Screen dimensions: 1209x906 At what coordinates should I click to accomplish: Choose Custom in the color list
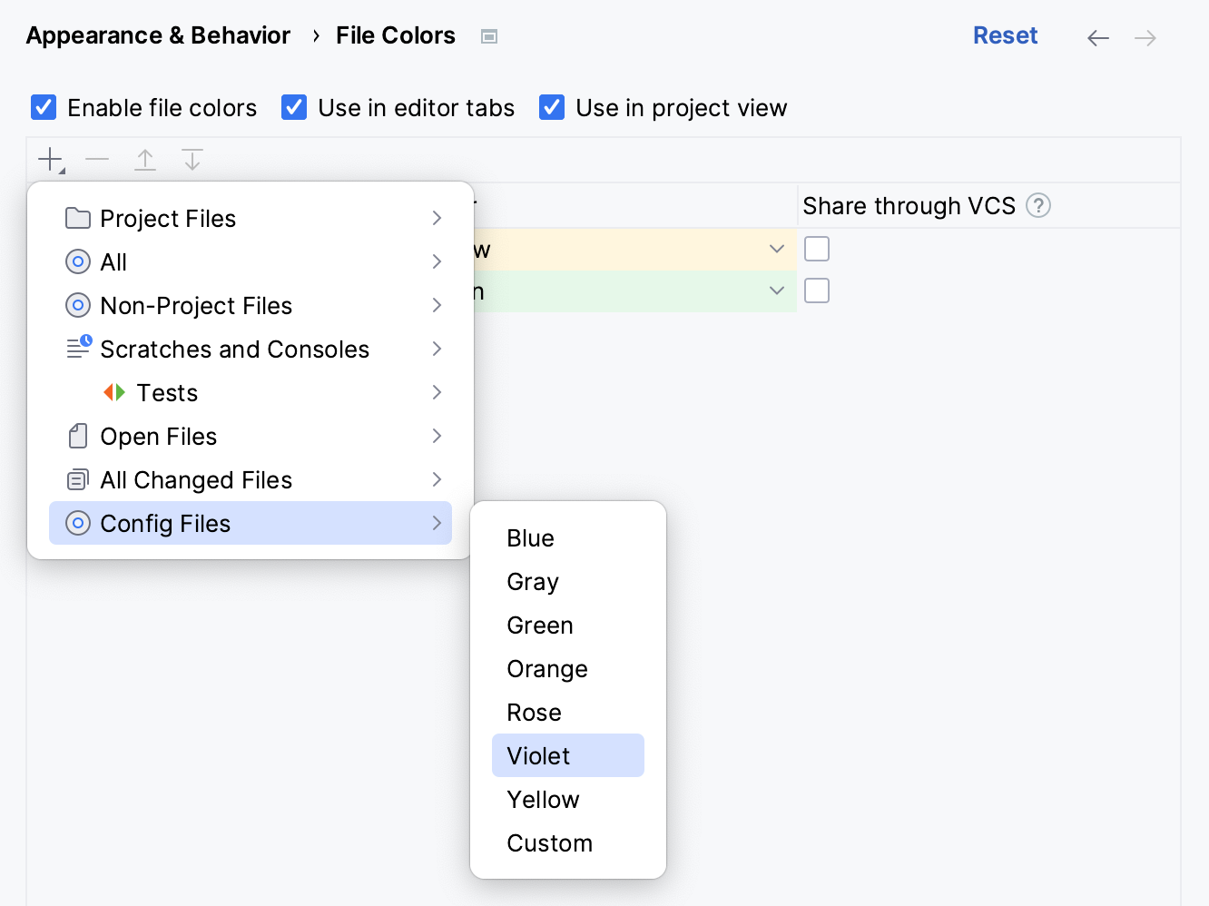550,842
